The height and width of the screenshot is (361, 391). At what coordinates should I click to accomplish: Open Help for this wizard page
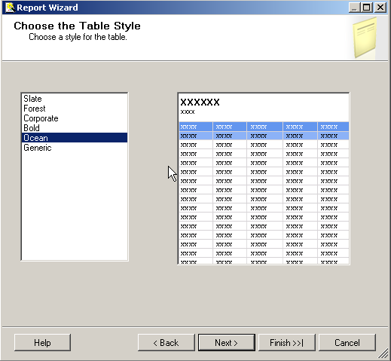point(42,343)
